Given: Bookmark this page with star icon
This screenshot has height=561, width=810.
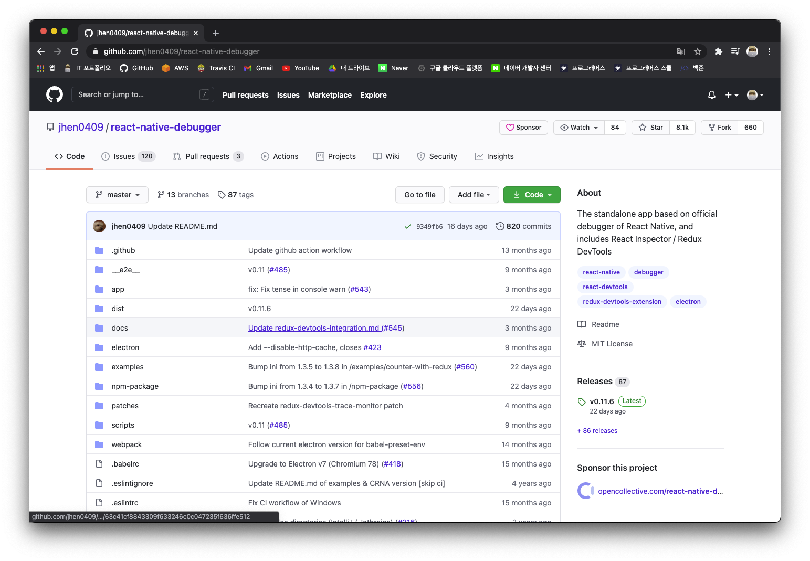Looking at the screenshot, I should pyautogui.click(x=698, y=51).
